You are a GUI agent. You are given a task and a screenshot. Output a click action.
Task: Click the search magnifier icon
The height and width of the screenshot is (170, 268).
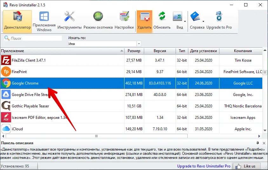pyautogui.click(x=7, y=38)
